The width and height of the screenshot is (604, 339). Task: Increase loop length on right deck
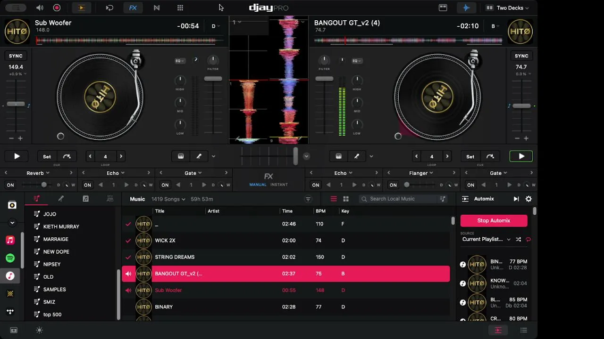447,156
